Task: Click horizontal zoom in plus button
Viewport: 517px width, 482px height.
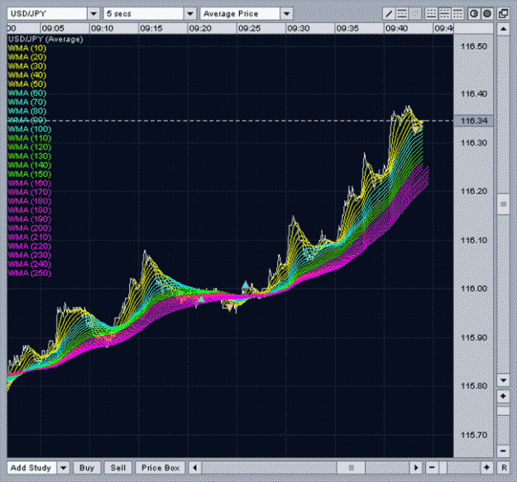Action: [486, 468]
